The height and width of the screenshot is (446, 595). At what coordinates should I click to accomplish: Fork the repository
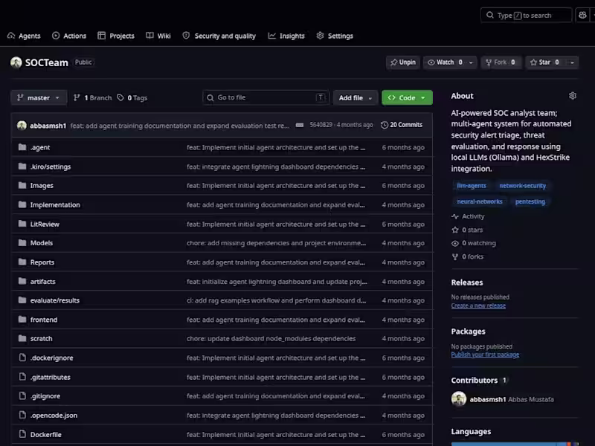click(501, 62)
